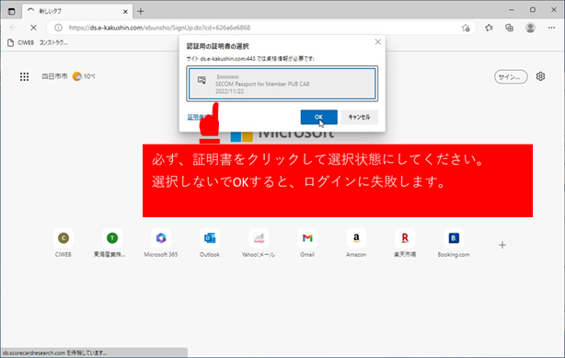Viewport: 565px width, 358px height.
Task: Stop loading the page with X button
Action: coord(33,28)
